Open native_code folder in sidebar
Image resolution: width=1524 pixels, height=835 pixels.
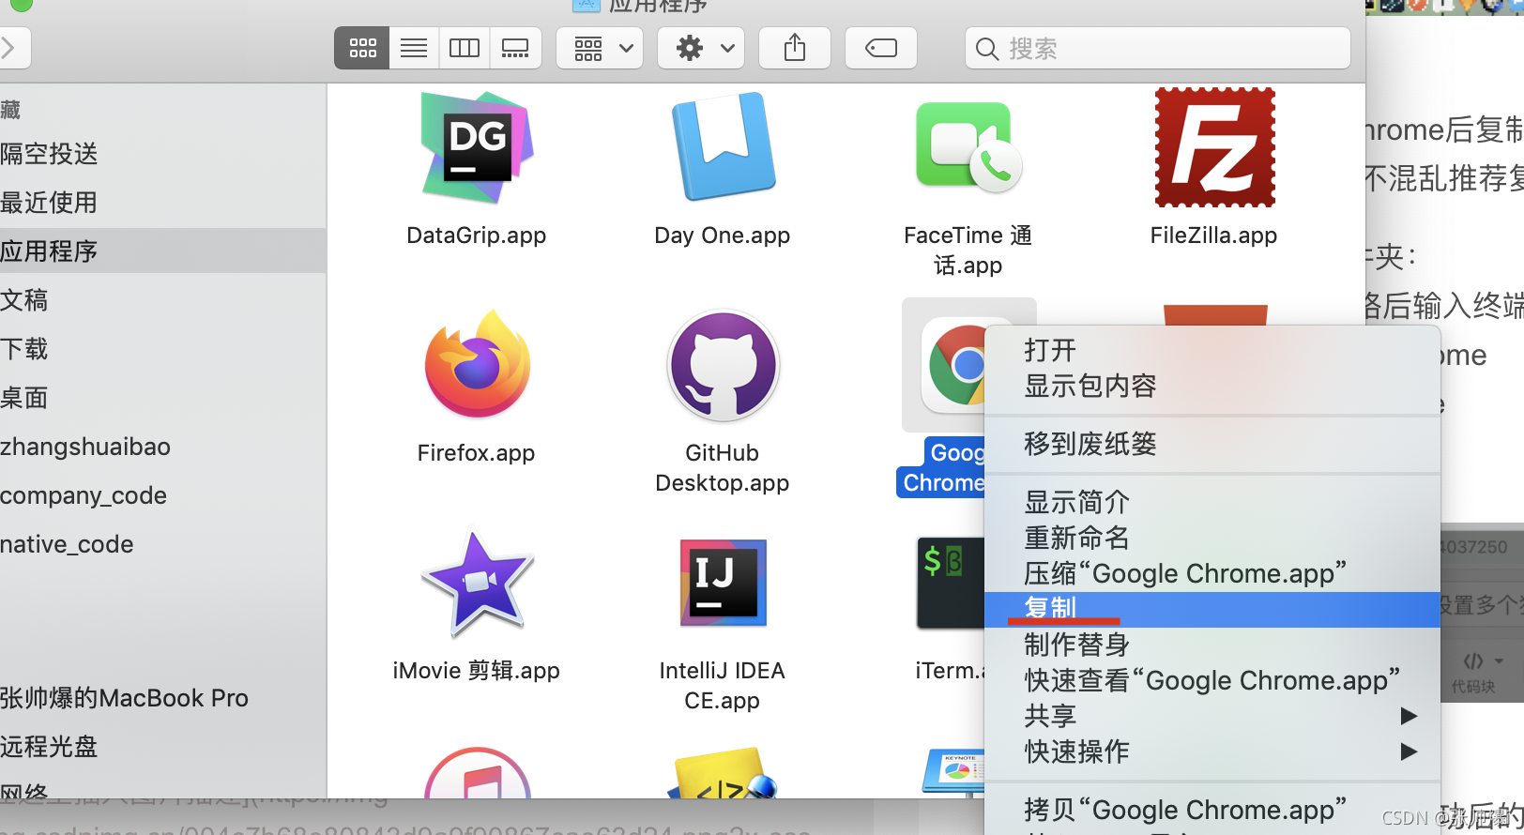[67, 544]
